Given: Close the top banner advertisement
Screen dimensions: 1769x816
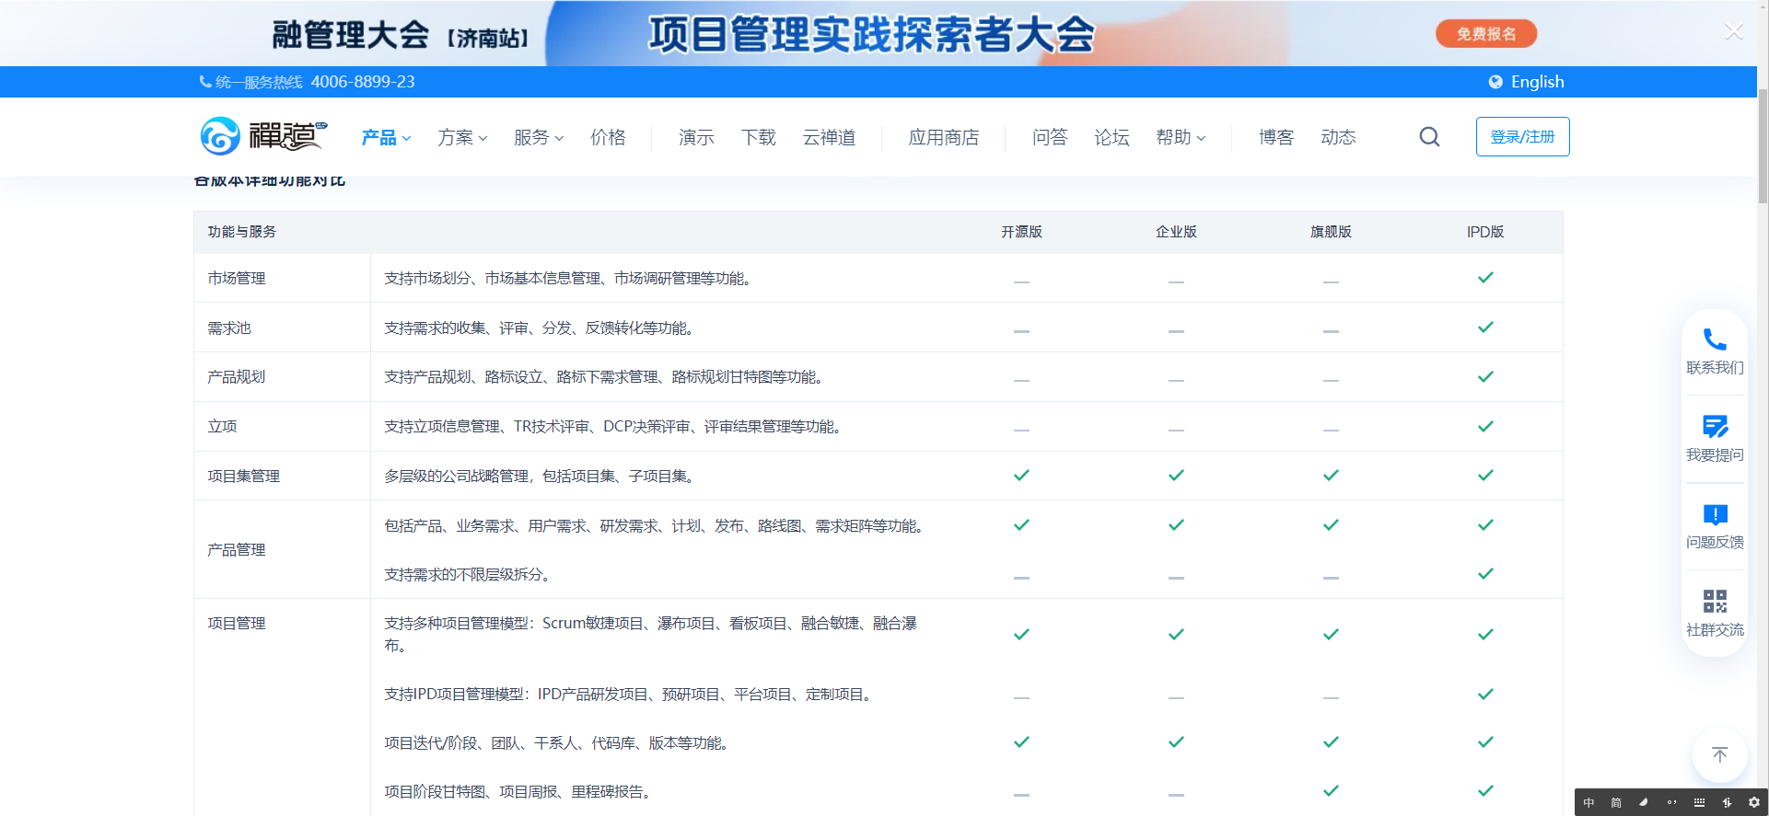Looking at the screenshot, I should pos(1733,32).
